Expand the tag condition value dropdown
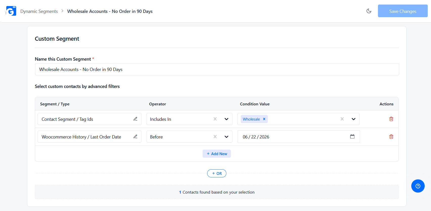The width and height of the screenshot is (431, 211). [353, 119]
